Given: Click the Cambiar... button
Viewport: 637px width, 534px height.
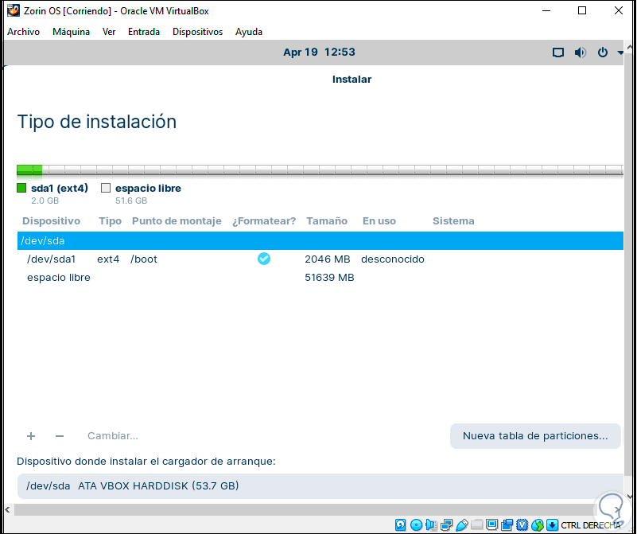Looking at the screenshot, I should [x=113, y=436].
